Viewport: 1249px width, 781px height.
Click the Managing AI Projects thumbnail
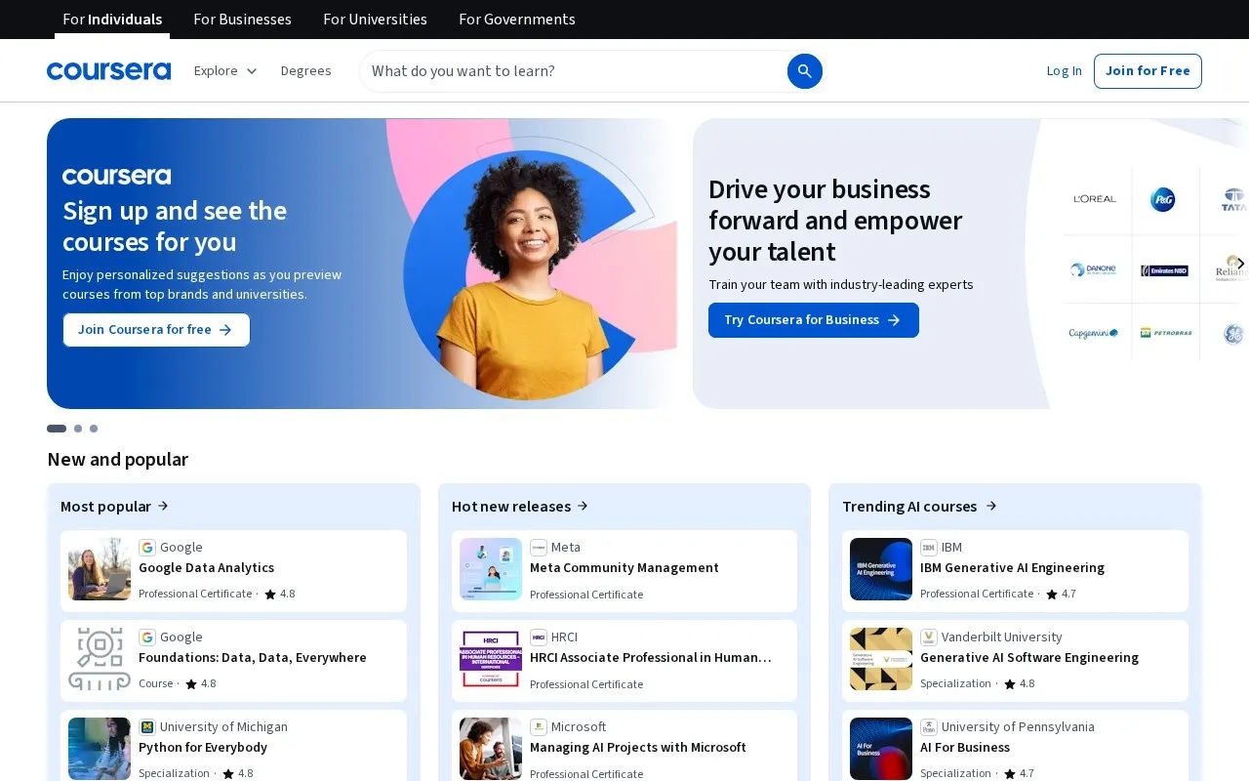point(491,749)
